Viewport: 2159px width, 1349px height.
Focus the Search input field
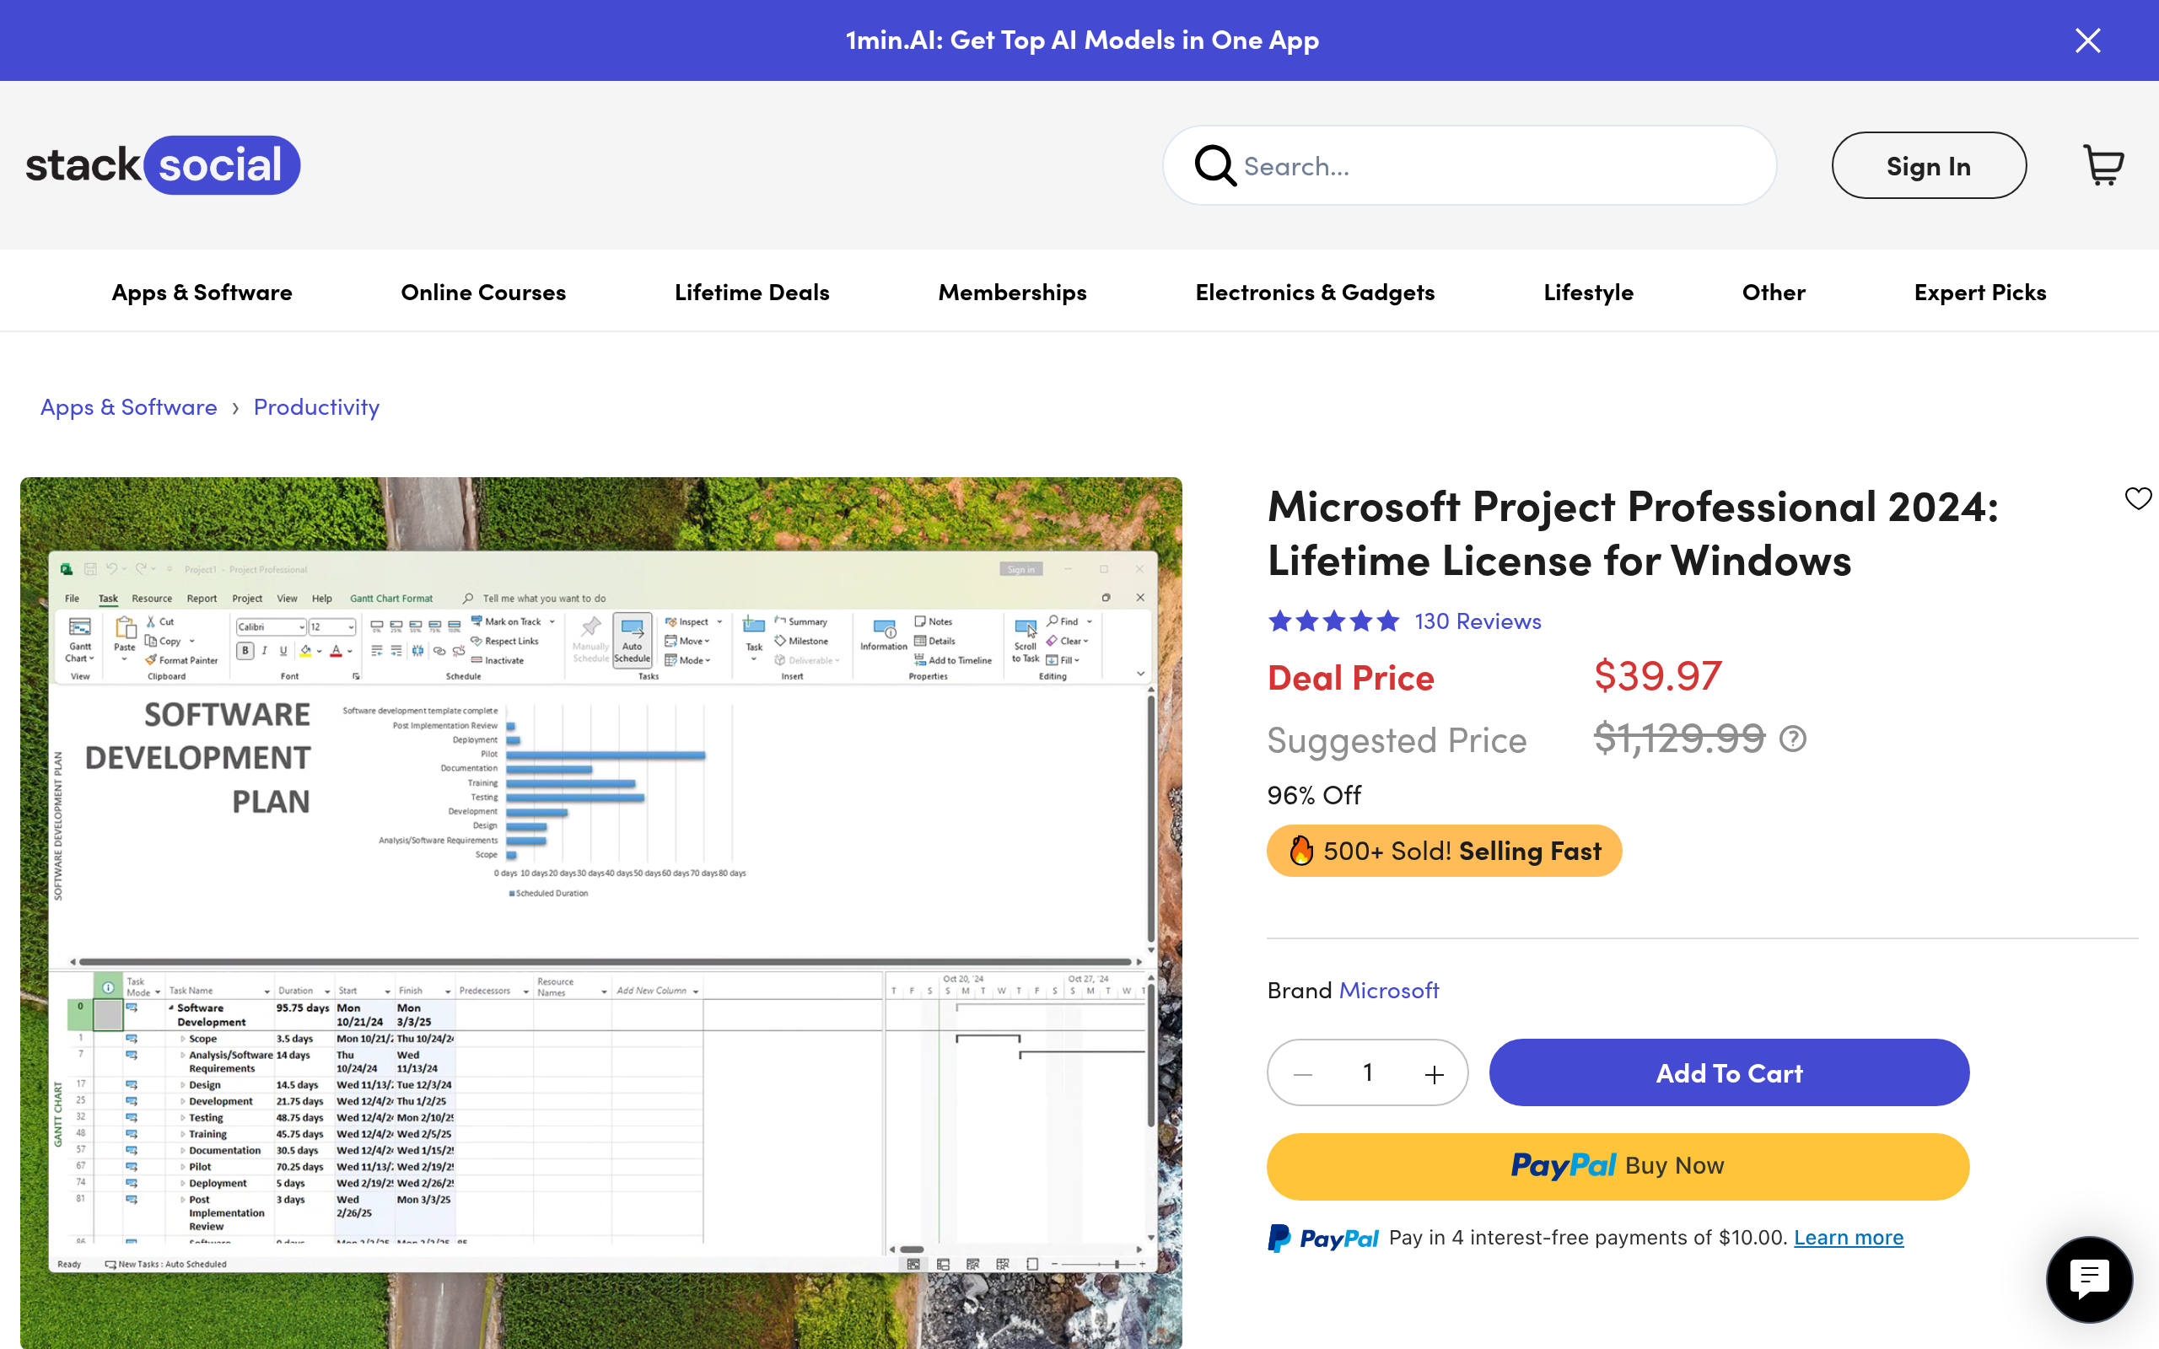tap(1499, 166)
